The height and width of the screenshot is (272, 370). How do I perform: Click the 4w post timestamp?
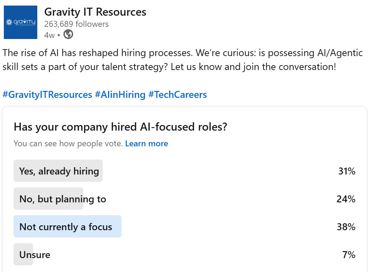tap(49, 35)
